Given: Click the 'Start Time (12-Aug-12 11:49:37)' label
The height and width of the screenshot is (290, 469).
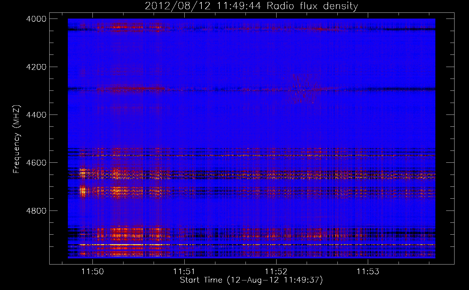Looking at the screenshot, I should coord(251,280).
